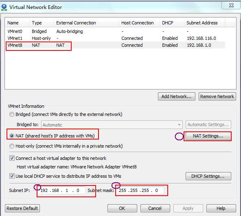This screenshot has height=216, width=241.
Task: Open the Bridged to Automatic dropdown
Action: 112,125
